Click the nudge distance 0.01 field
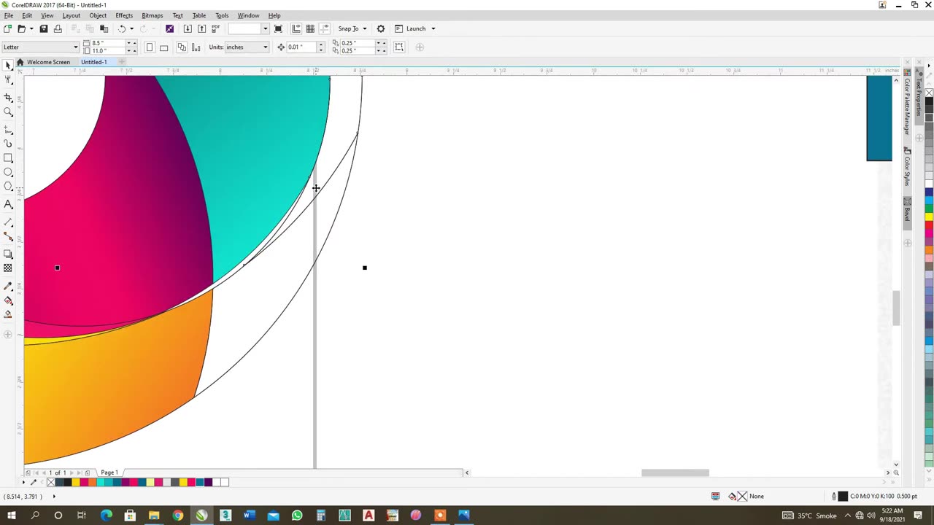 click(x=301, y=47)
